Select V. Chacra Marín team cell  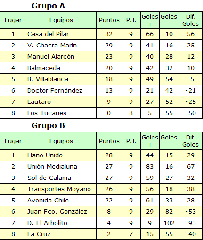61,45
